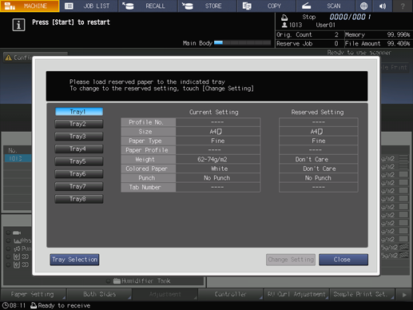
Task: Select Tray6 in tray list
Action: (79, 174)
